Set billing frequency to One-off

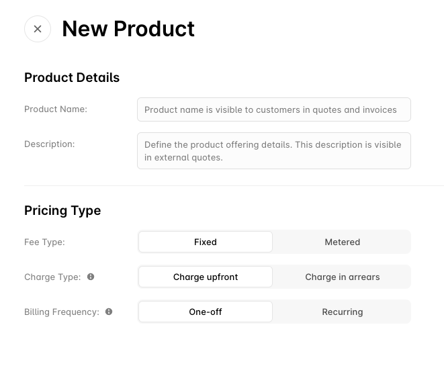[x=206, y=312]
